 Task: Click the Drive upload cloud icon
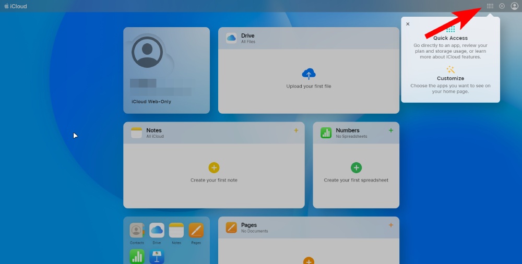pyautogui.click(x=309, y=74)
